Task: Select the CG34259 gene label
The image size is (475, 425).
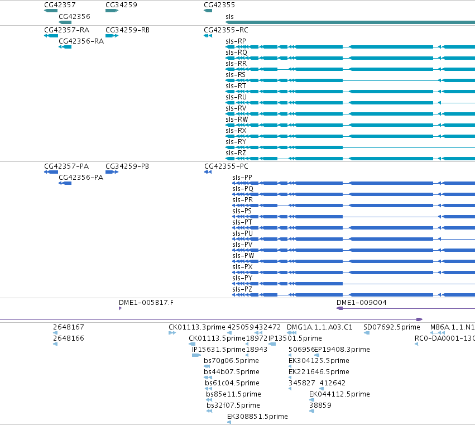Action: (121, 5)
